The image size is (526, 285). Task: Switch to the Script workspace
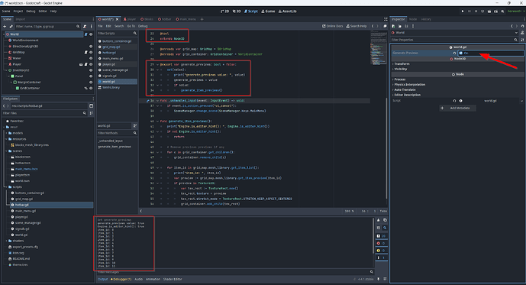251,11
